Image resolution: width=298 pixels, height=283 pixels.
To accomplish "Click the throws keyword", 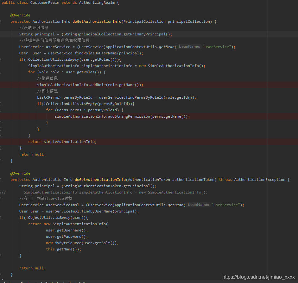I will coord(225,180).
